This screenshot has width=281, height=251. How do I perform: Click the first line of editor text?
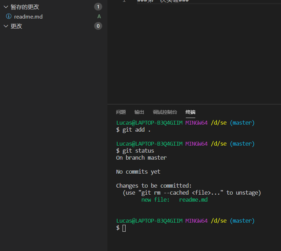click(163, 1)
